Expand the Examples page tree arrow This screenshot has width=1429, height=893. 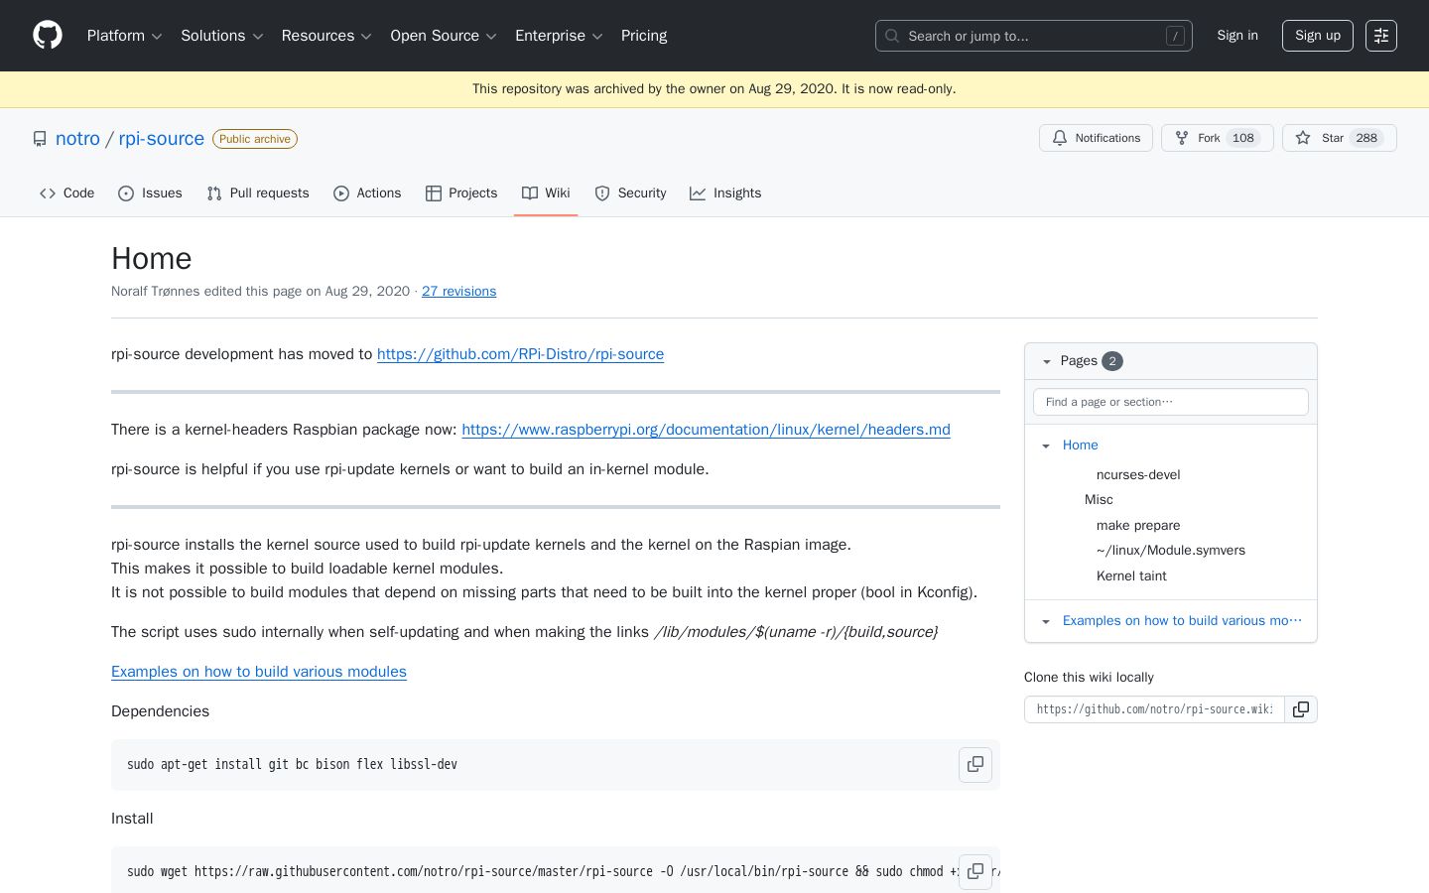(x=1046, y=621)
